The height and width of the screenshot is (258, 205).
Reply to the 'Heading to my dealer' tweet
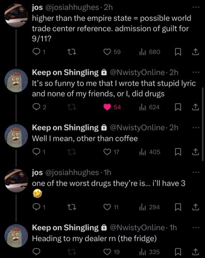(x=36, y=252)
